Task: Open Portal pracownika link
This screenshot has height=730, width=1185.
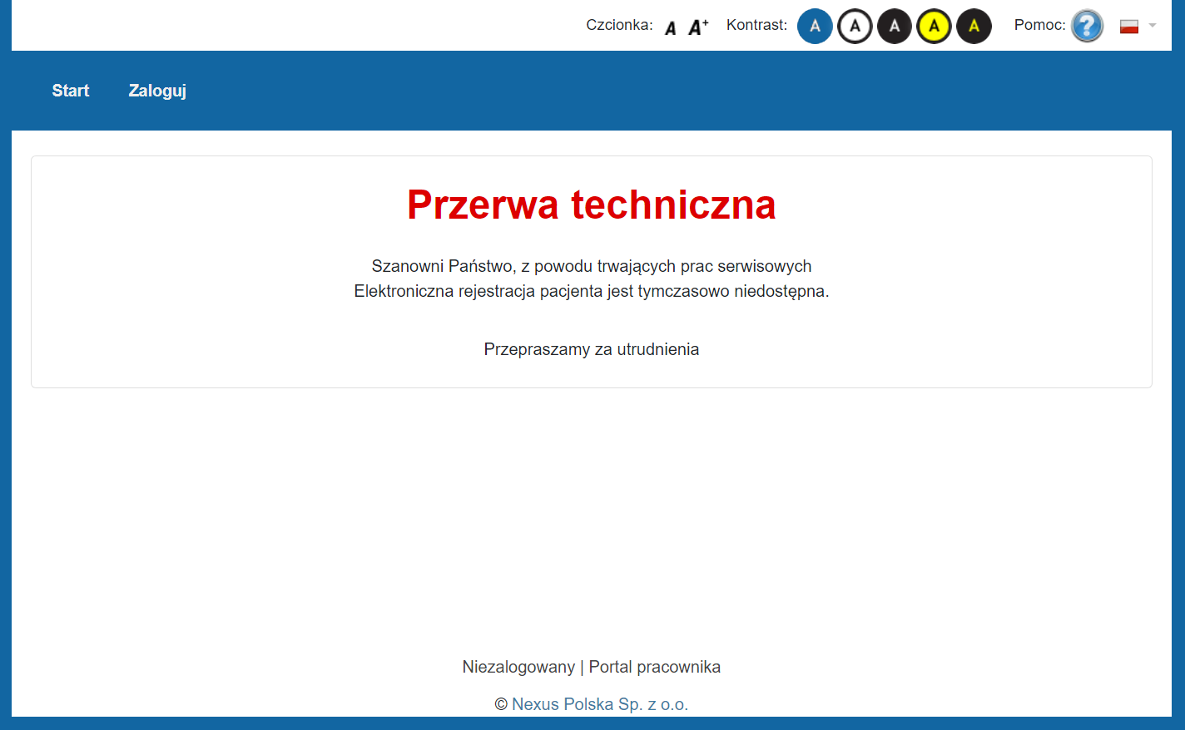Action: (x=655, y=667)
